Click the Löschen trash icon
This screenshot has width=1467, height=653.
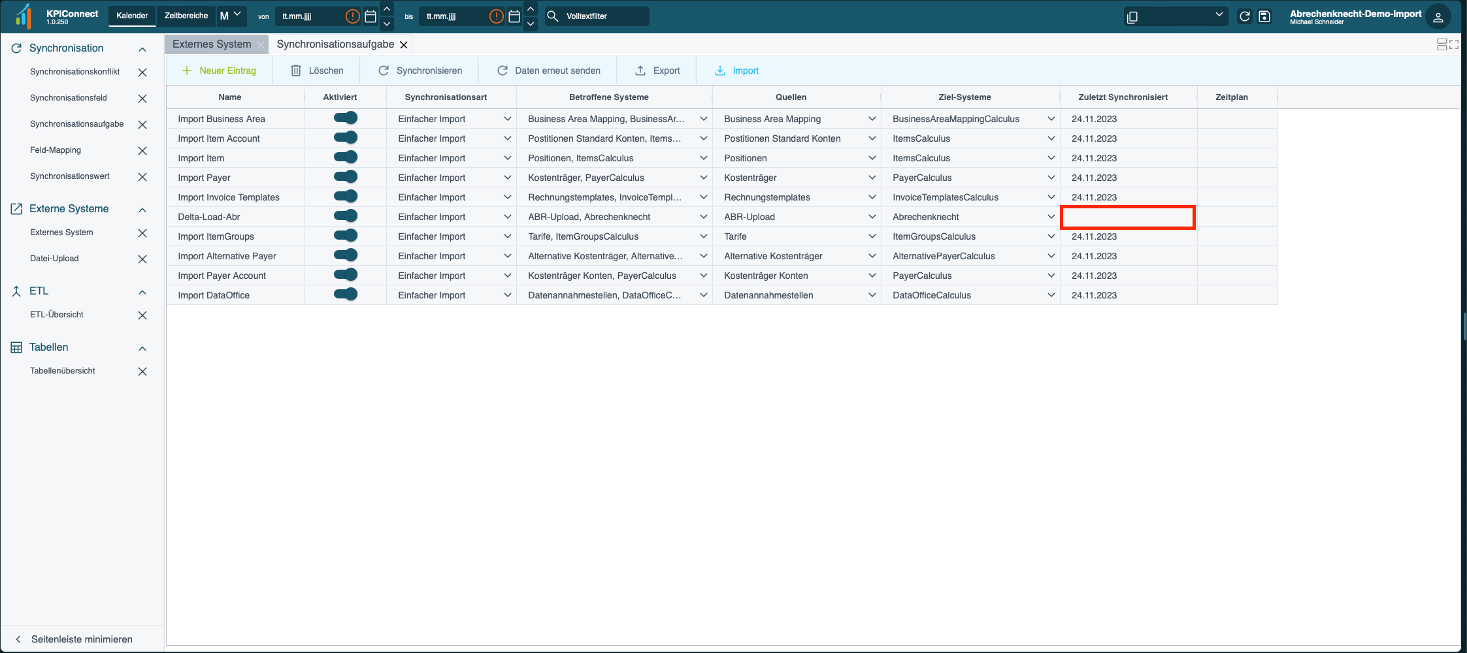(296, 71)
